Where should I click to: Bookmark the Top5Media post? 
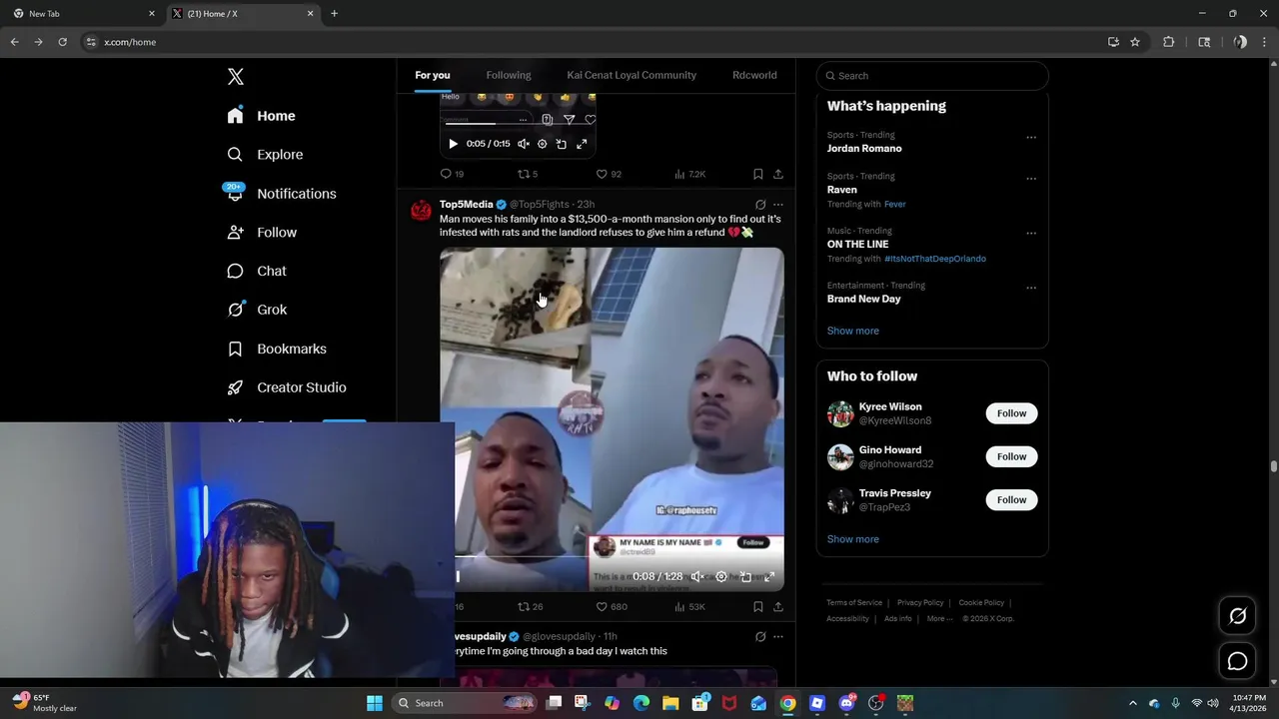(x=758, y=606)
